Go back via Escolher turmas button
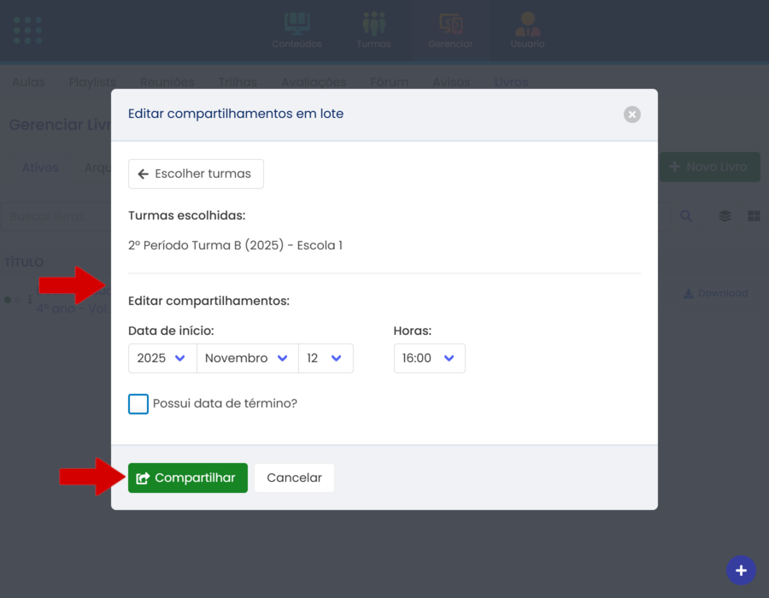769x598 pixels. tap(196, 173)
